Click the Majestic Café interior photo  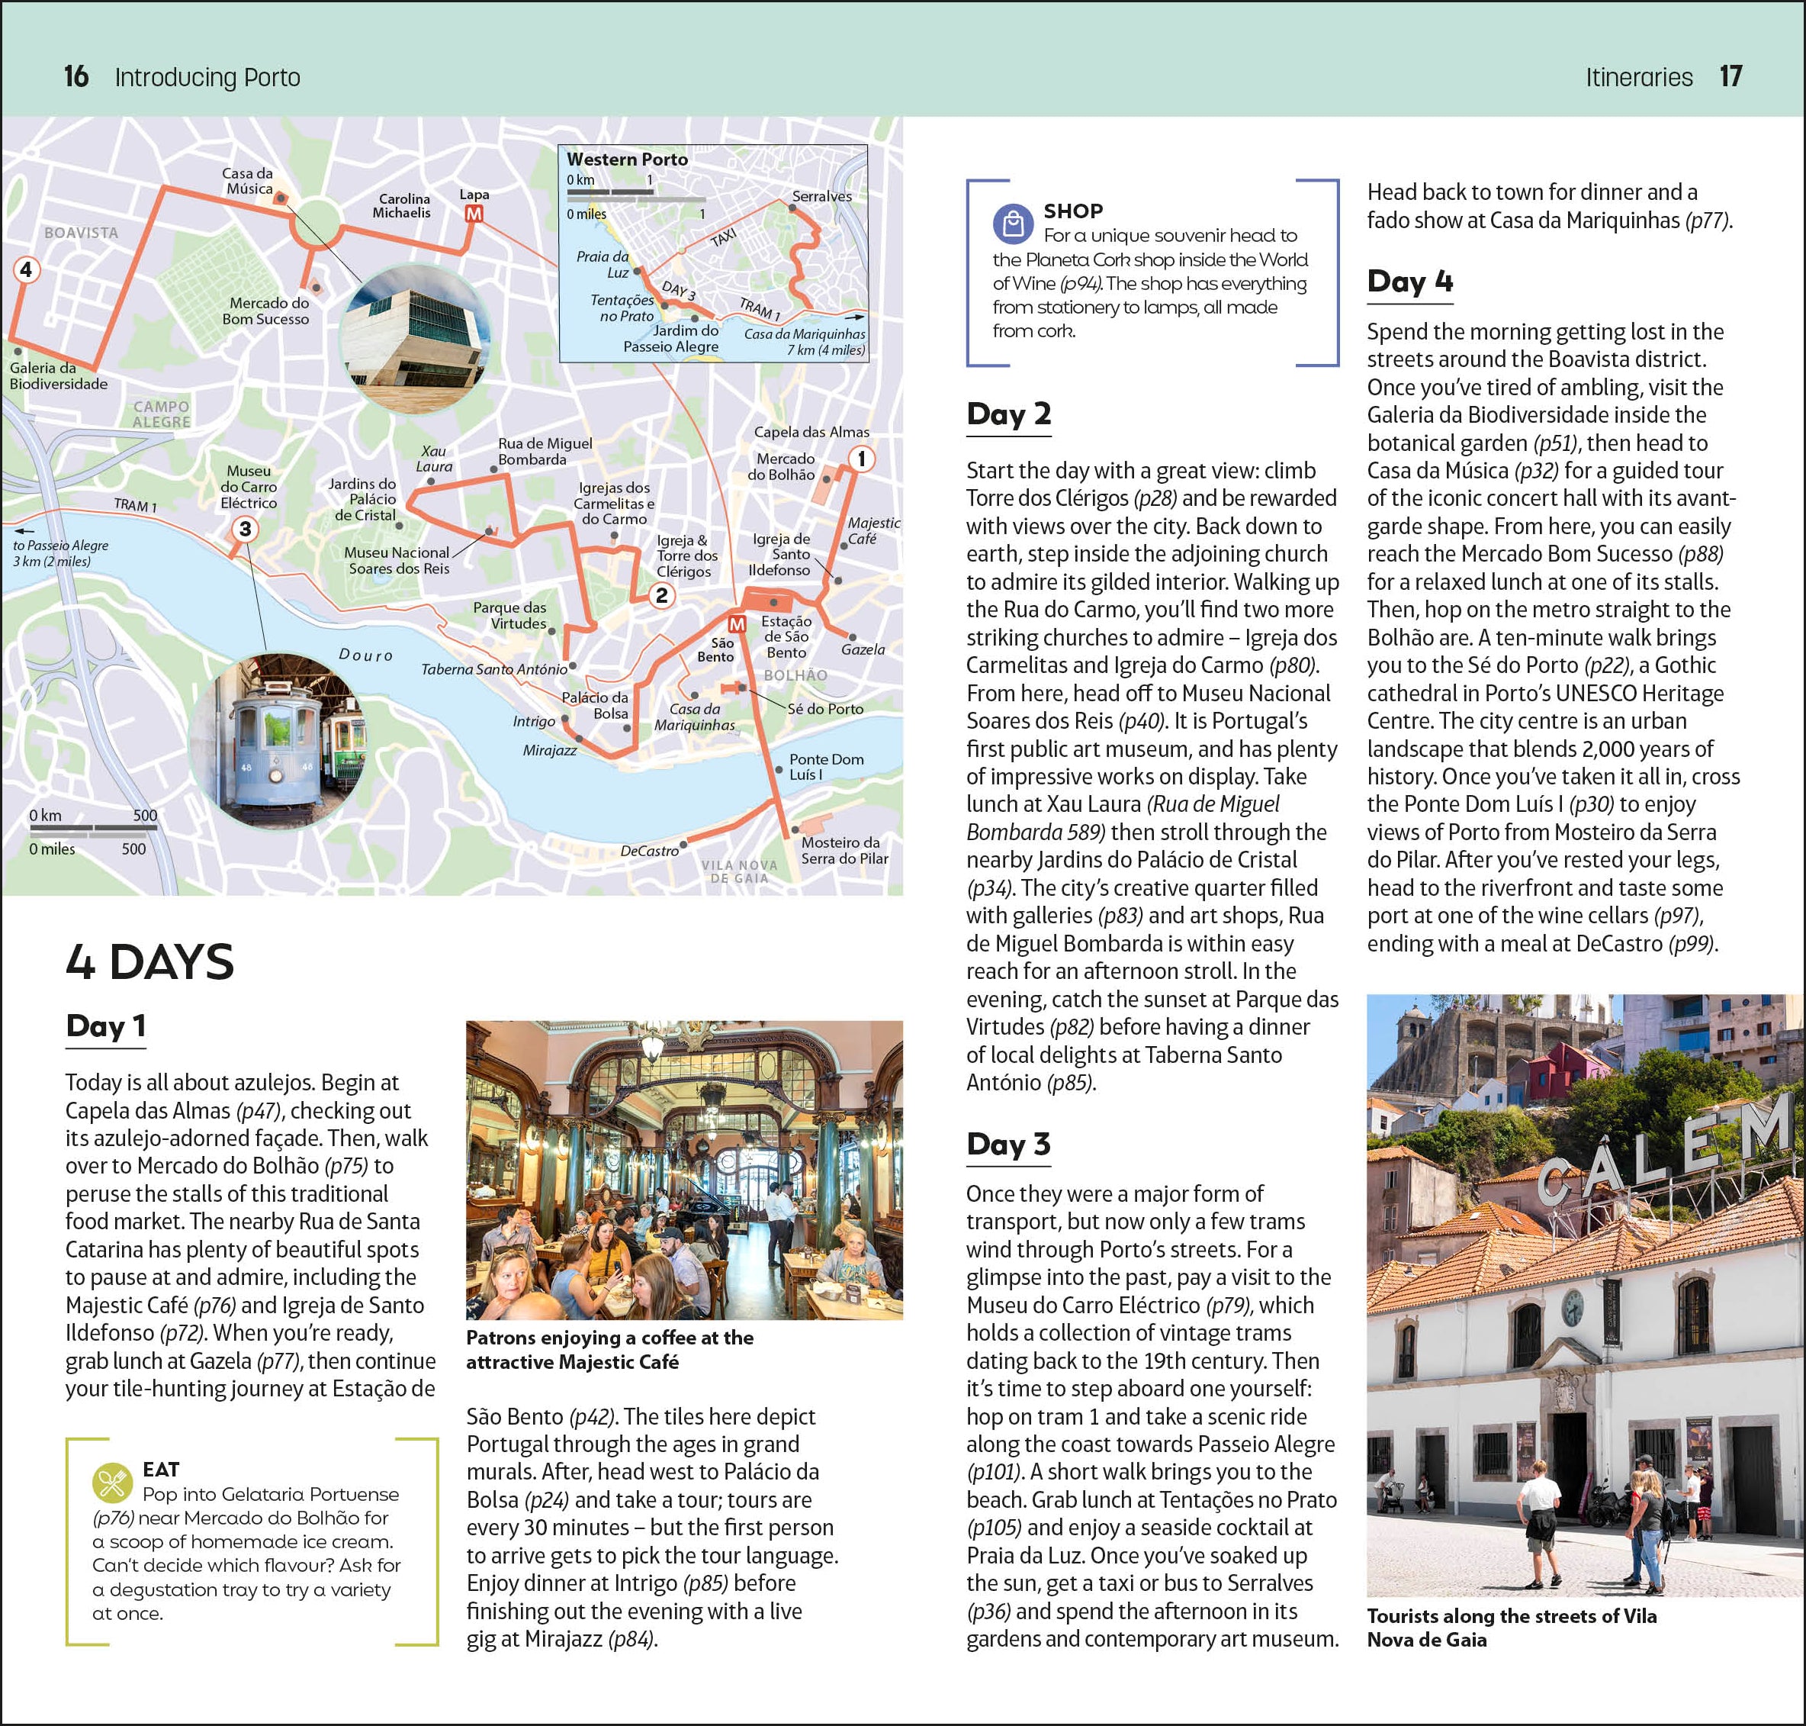tap(684, 1171)
